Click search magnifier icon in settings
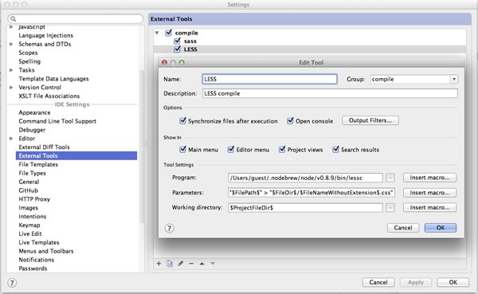 coord(13,19)
